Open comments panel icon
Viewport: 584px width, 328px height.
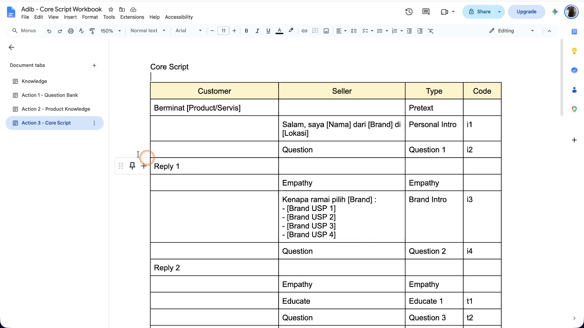426,12
